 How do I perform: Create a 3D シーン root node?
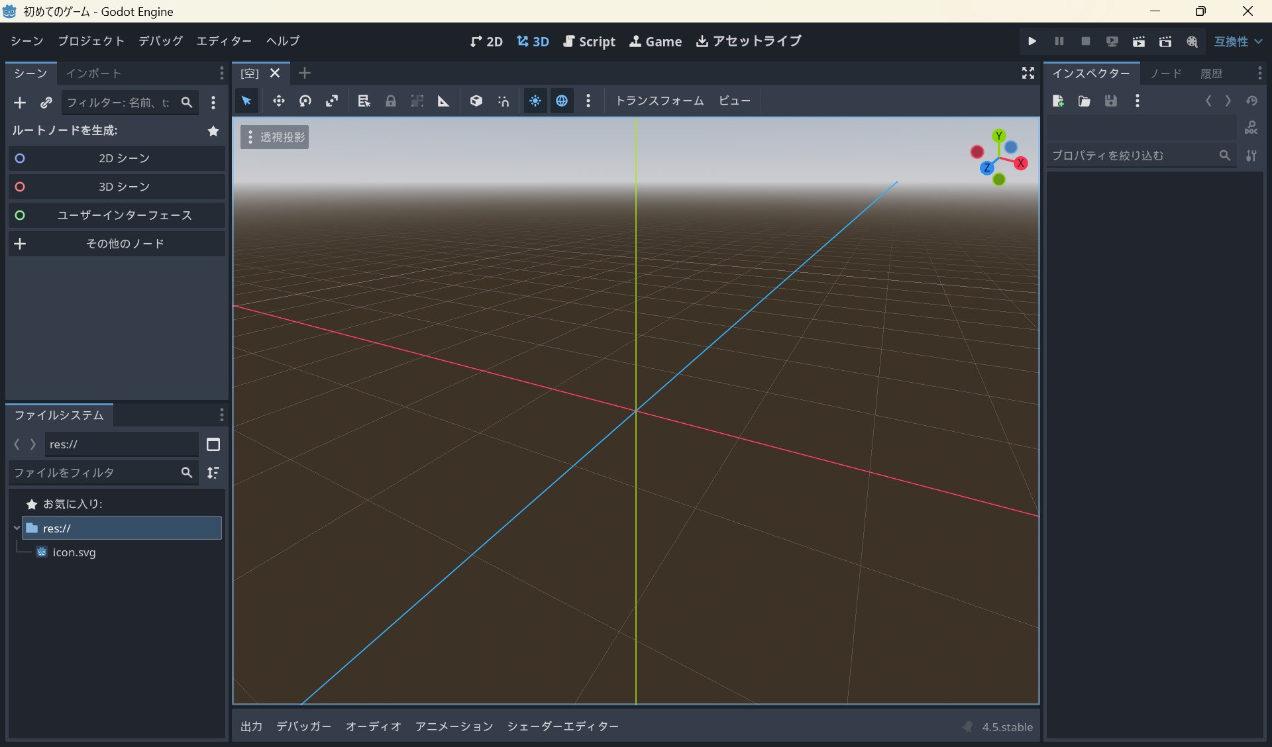tap(117, 187)
